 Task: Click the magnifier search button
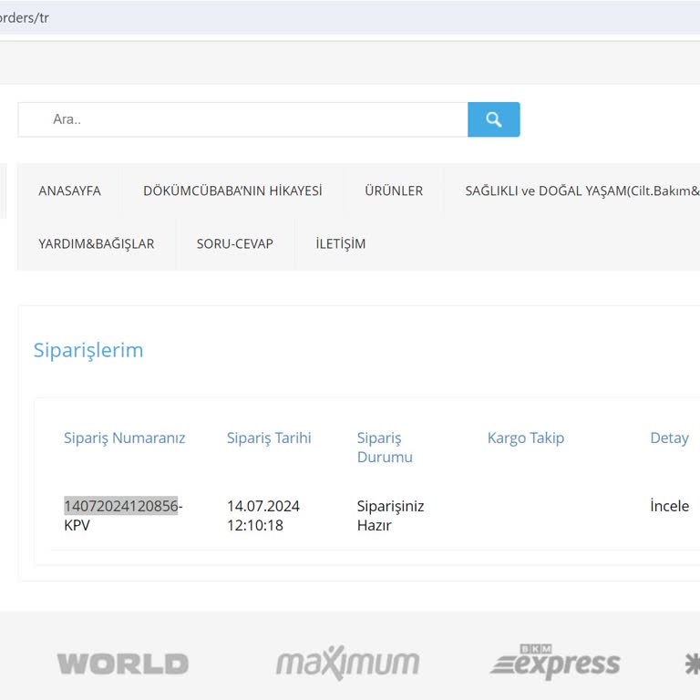(x=493, y=119)
